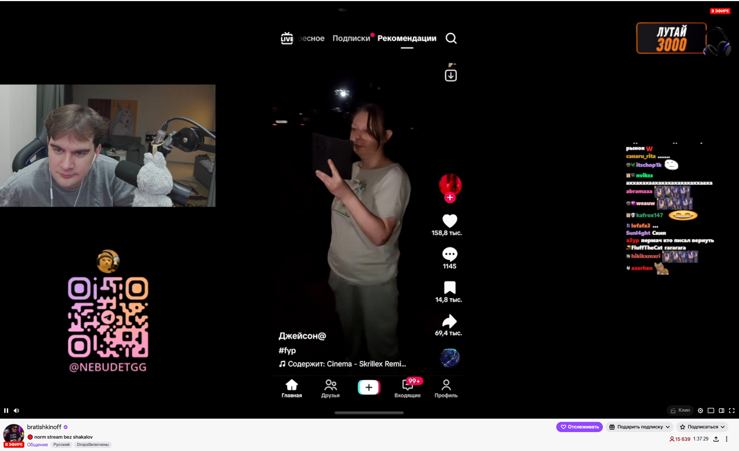Image resolution: width=739 pixels, height=451 pixels.
Task: Click the TikTok search magnifier icon
Action: [x=451, y=38]
